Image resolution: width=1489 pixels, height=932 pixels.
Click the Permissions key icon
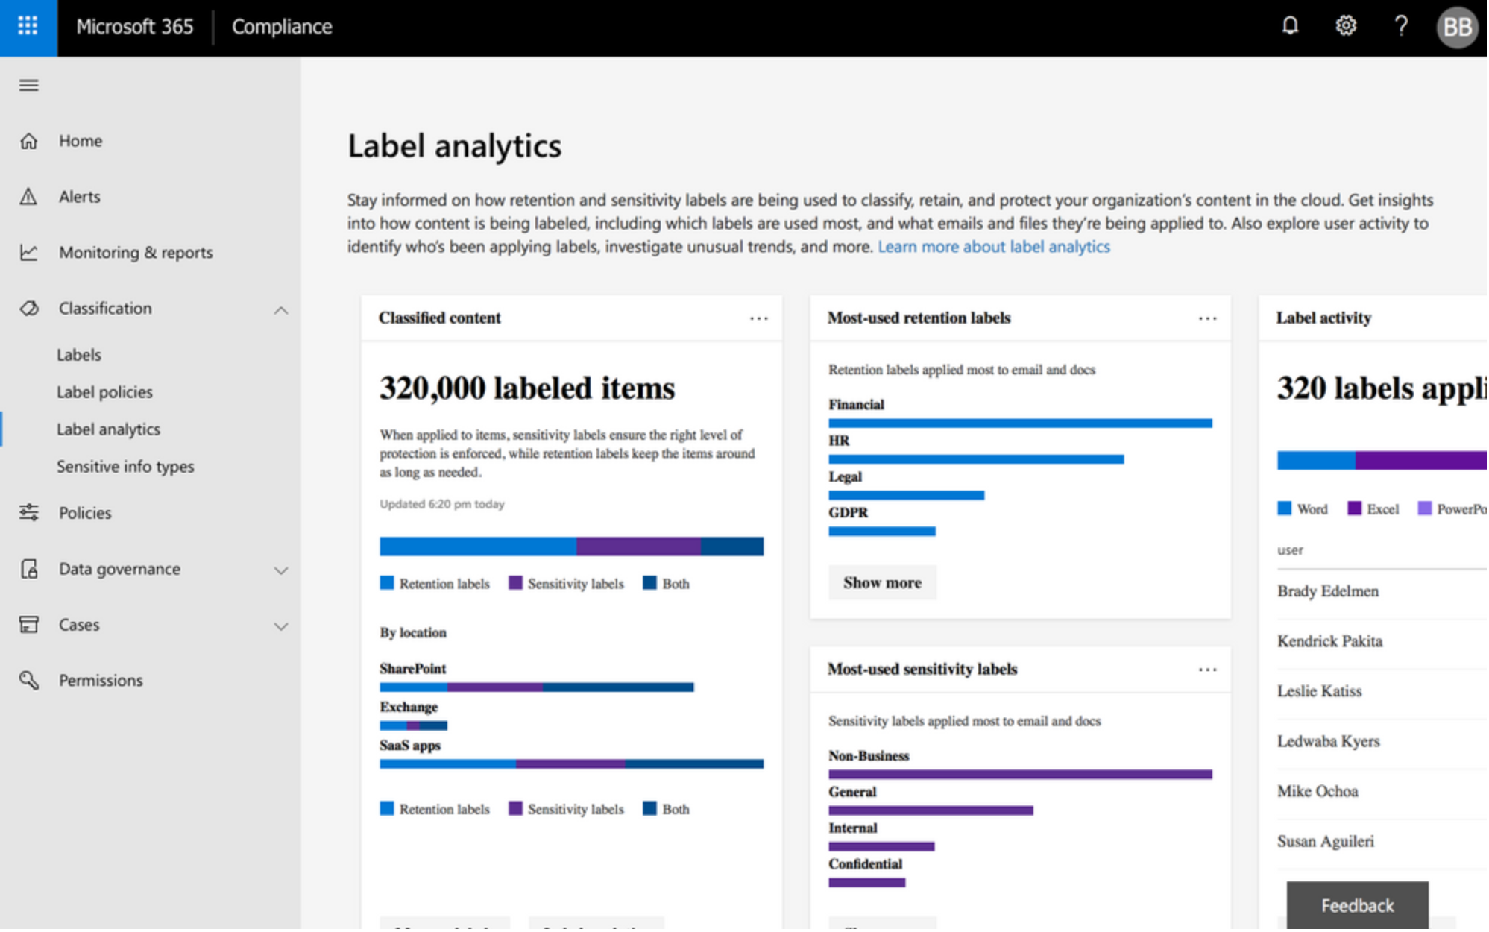tap(29, 681)
